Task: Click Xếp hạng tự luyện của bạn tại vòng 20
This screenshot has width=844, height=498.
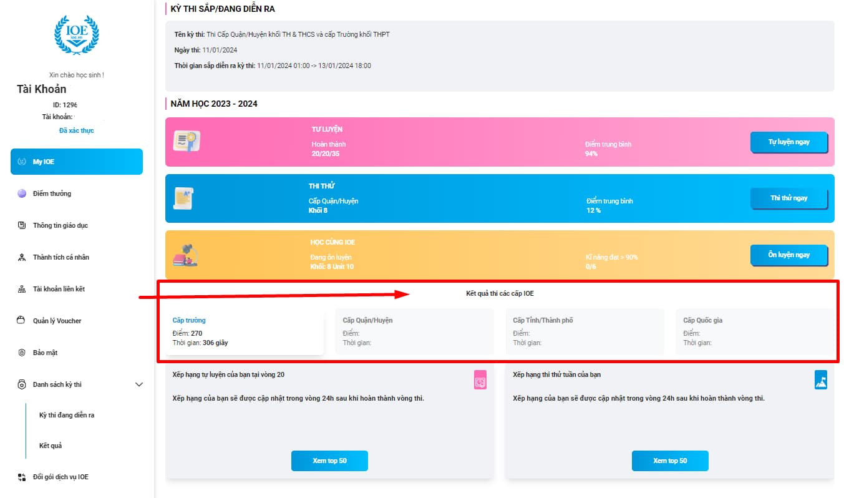Action: 229,374
